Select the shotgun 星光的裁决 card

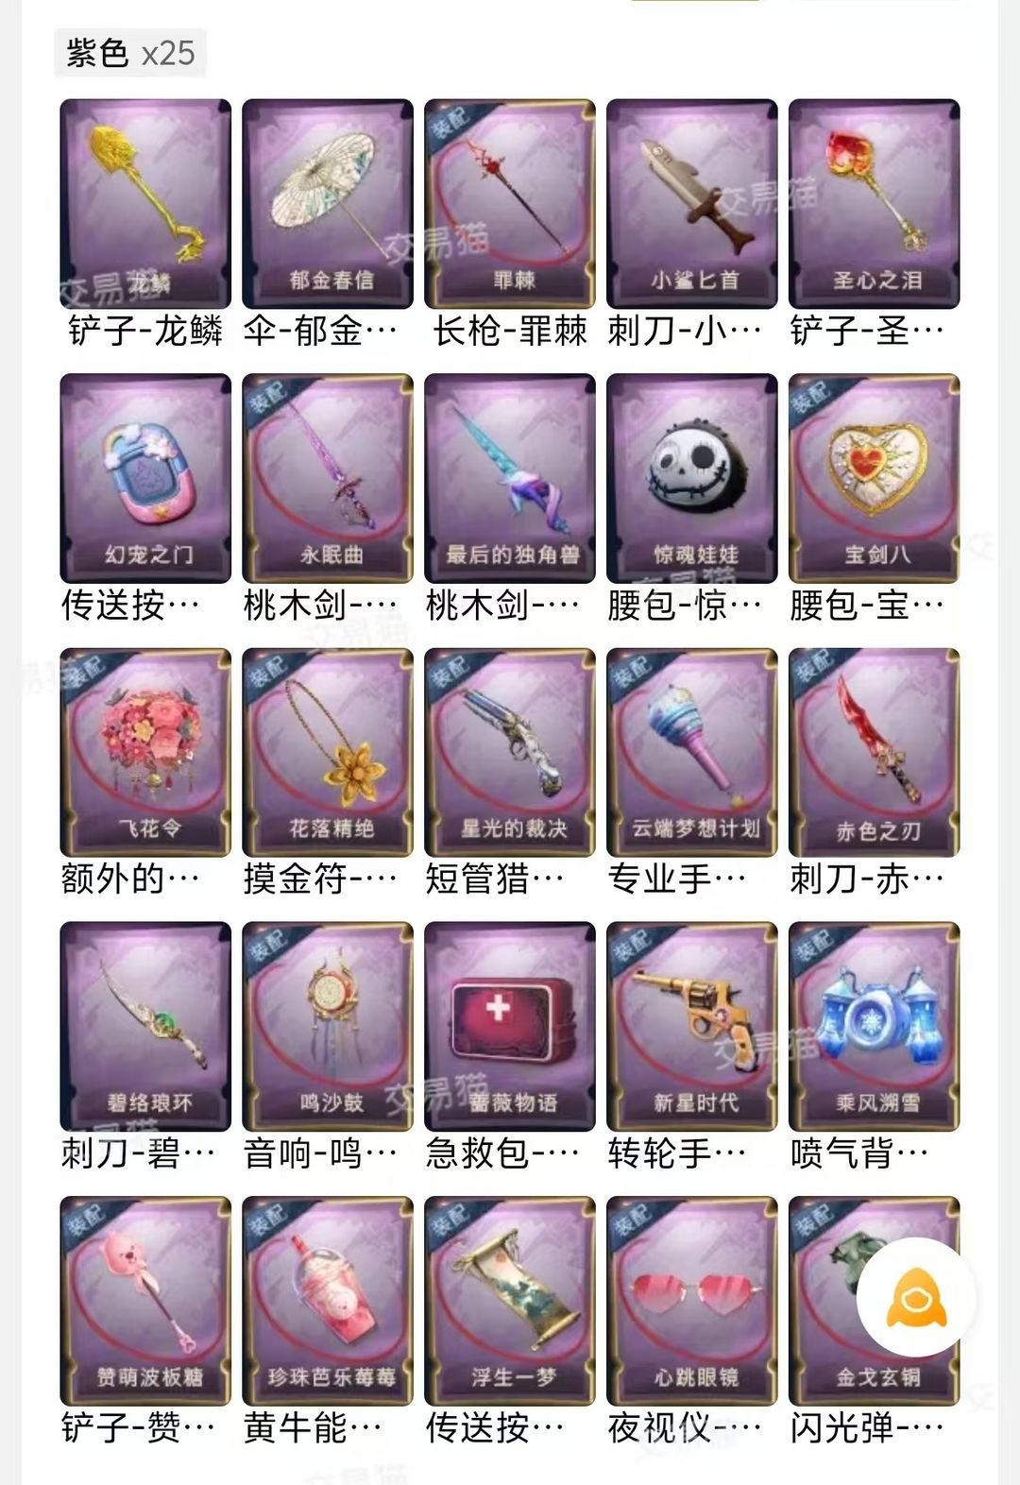(x=510, y=752)
